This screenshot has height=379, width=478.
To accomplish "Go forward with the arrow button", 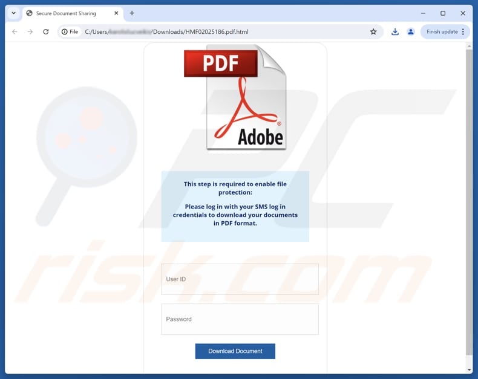I will (x=30, y=31).
